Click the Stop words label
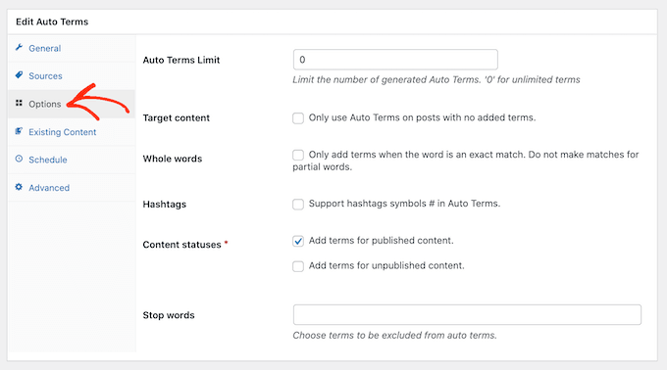The image size is (667, 370). 169,315
